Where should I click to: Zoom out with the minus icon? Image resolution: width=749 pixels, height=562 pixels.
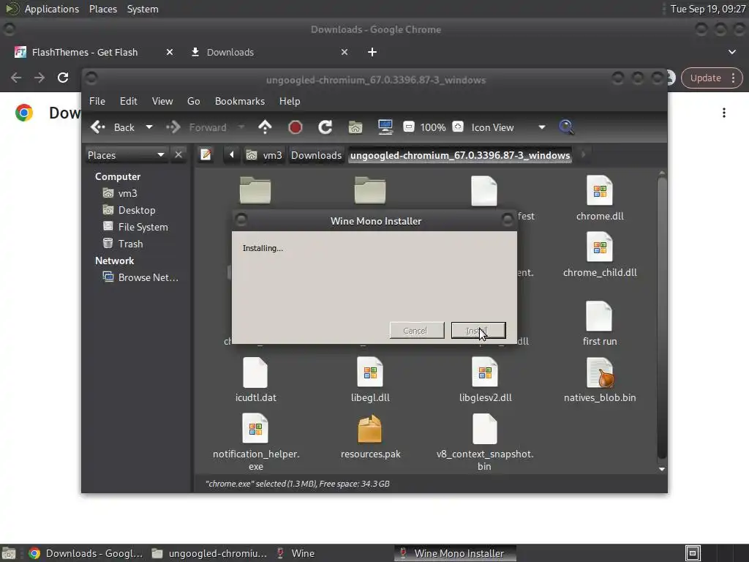coord(409,127)
